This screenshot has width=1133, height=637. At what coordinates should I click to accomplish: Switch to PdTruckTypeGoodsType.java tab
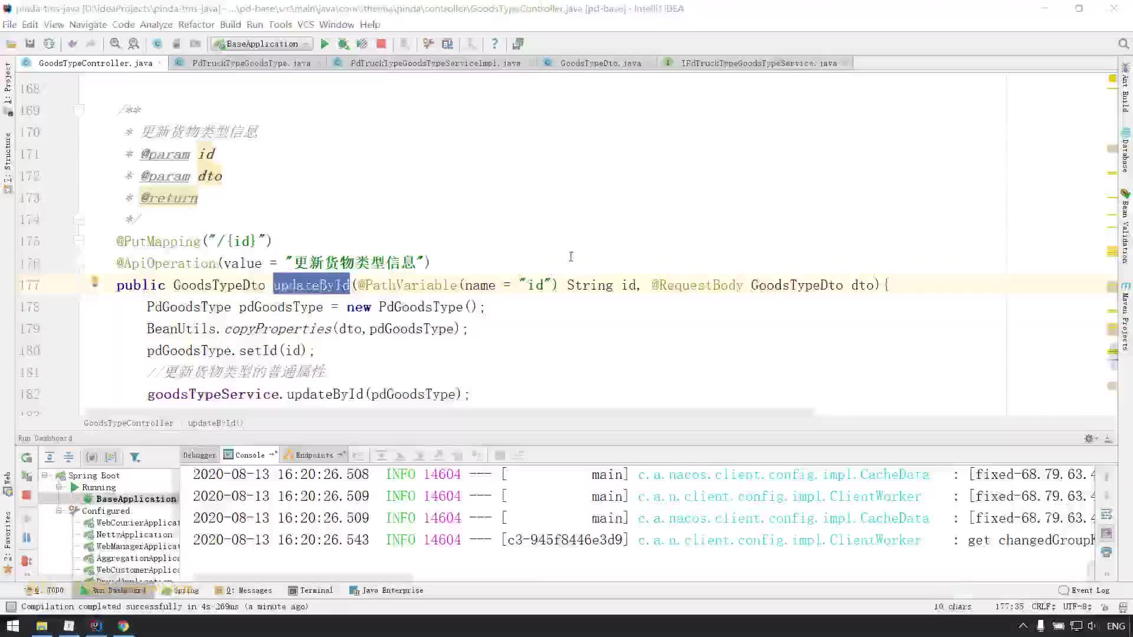(251, 63)
